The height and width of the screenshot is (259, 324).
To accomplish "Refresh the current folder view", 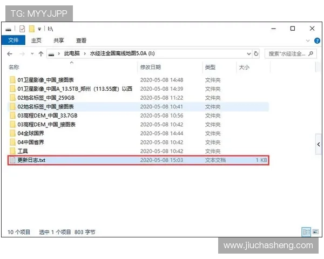I will pos(256,54).
